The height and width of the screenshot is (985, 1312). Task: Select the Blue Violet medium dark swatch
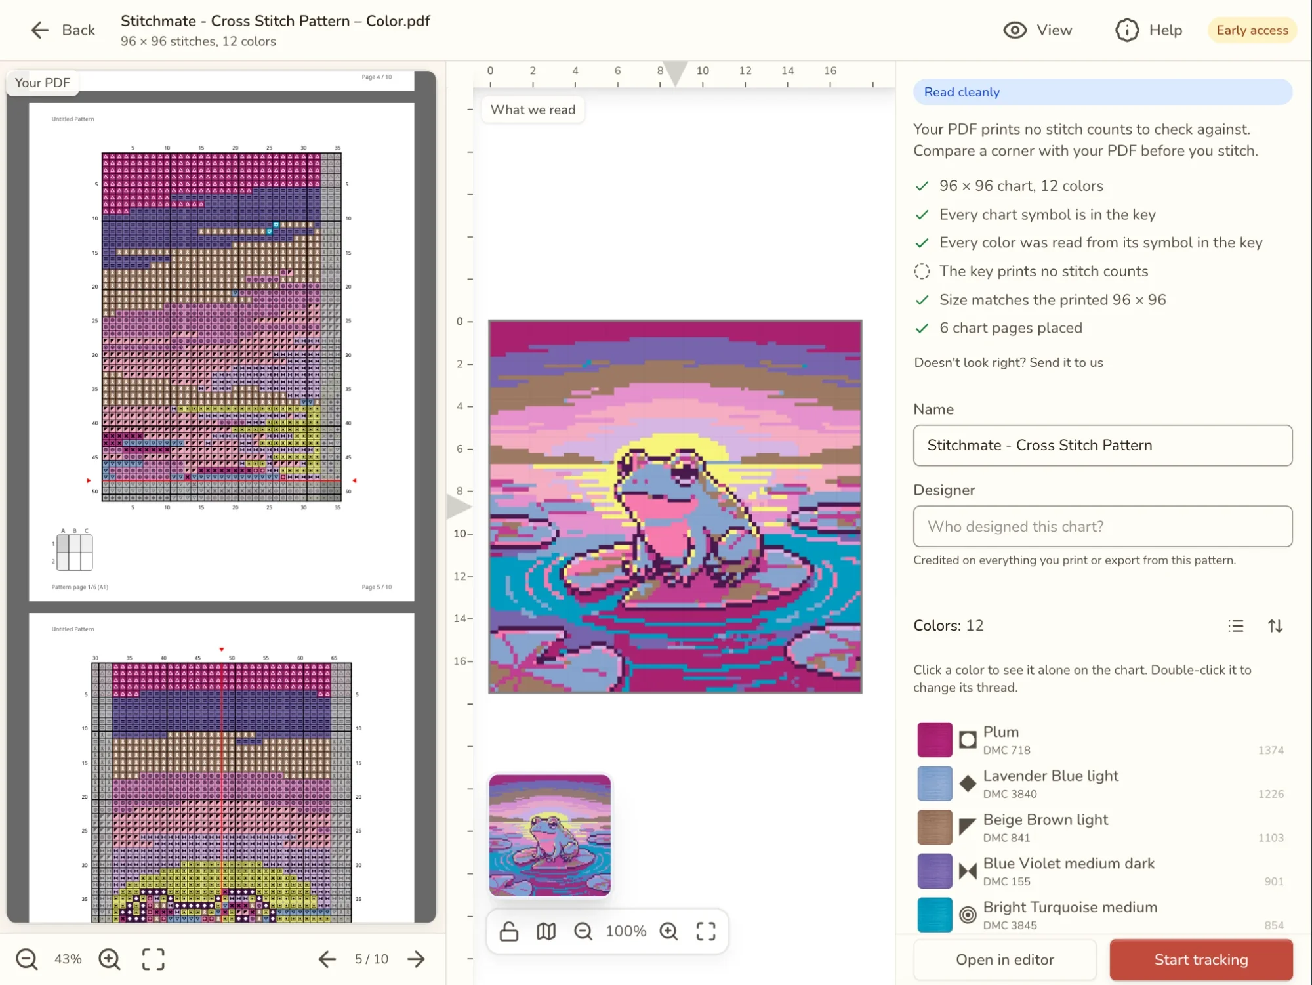coord(934,871)
